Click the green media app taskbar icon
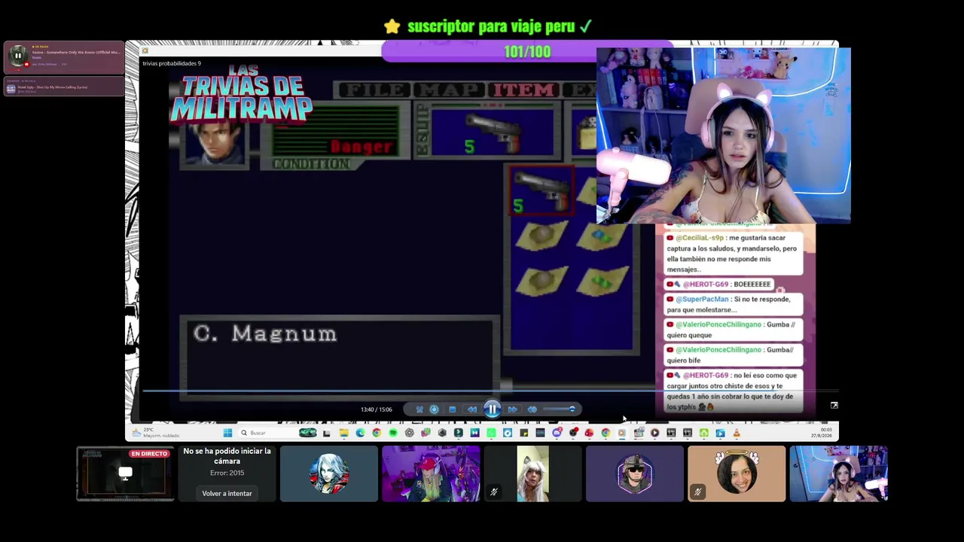Viewport: 964px width, 542px height. pos(491,433)
